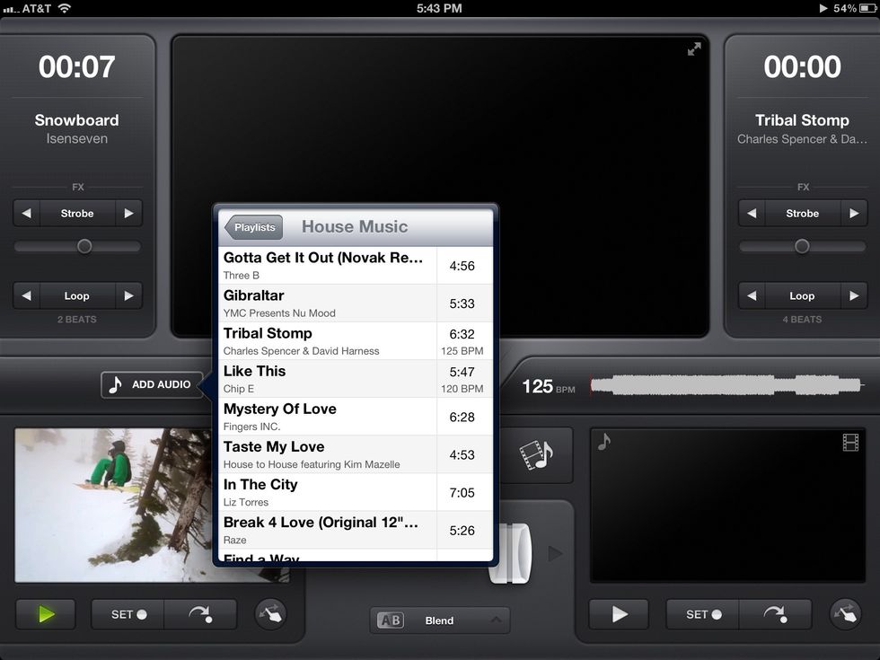Screen dimensions: 880x660
Task: Click the 125 BPM readout
Action: pyautogui.click(x=549, y=386)
